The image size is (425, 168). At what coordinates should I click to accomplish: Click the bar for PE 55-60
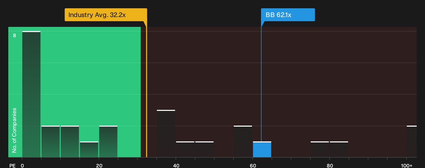[243, 141]
